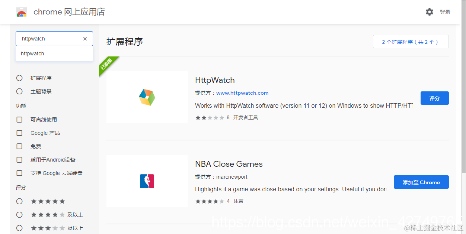
Task: Check the 支持 Google 云端硬盘 checkbox
Action: pos(19,173)
